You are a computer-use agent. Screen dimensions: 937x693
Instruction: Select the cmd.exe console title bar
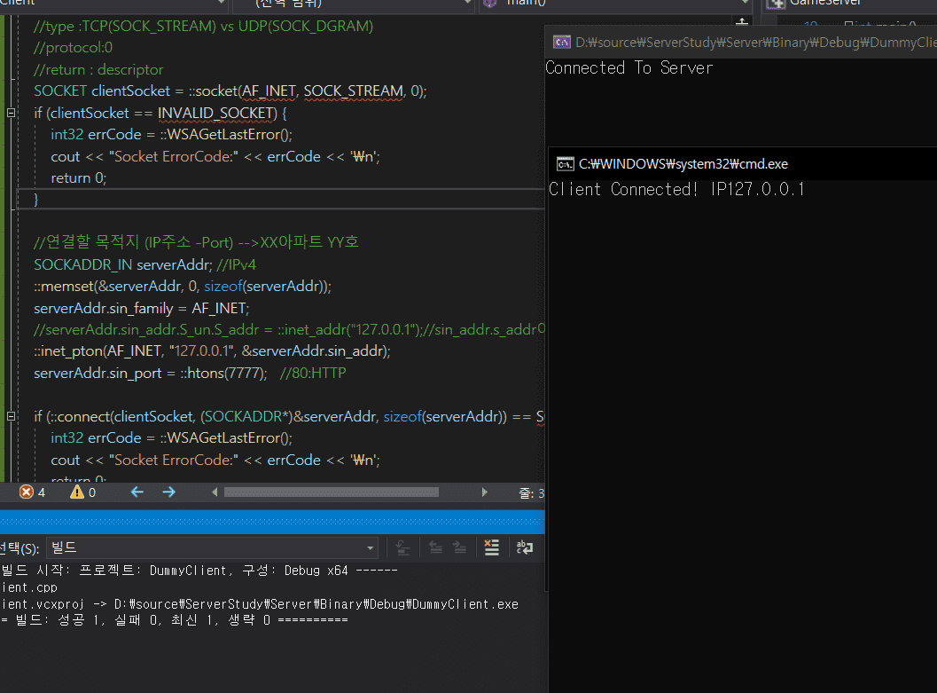coord(754,163)
